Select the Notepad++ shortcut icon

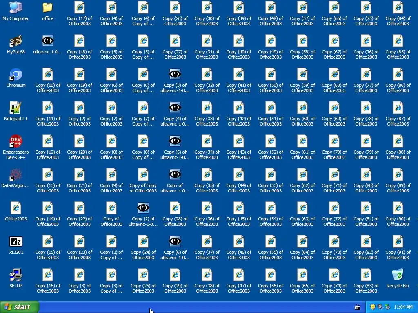click(x=16, y=108)
